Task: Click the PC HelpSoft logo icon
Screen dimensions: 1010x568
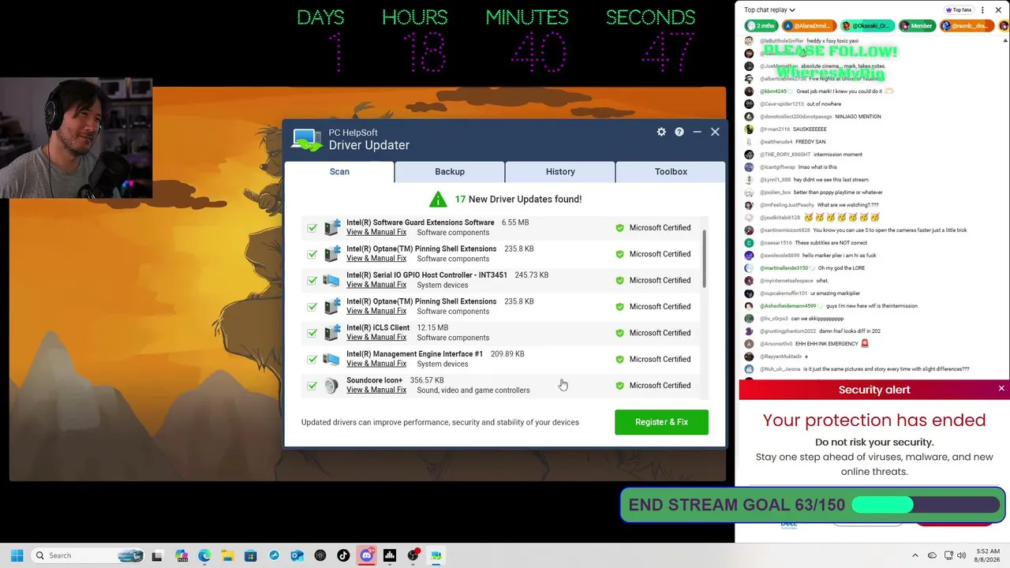Action: pos(307,140)
